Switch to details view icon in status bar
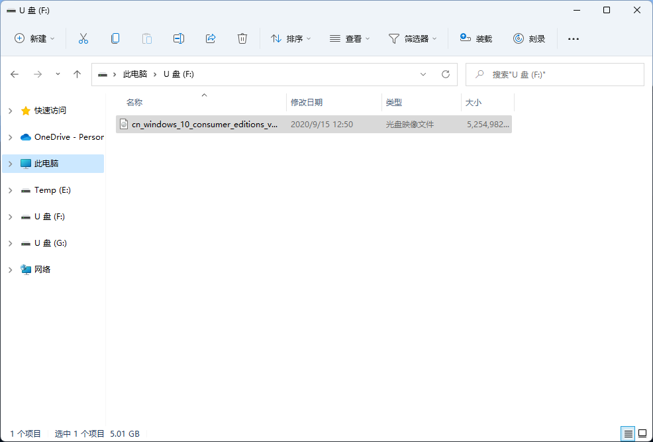The height and width of the screenshot is (442, 653). tap(628, 434)
